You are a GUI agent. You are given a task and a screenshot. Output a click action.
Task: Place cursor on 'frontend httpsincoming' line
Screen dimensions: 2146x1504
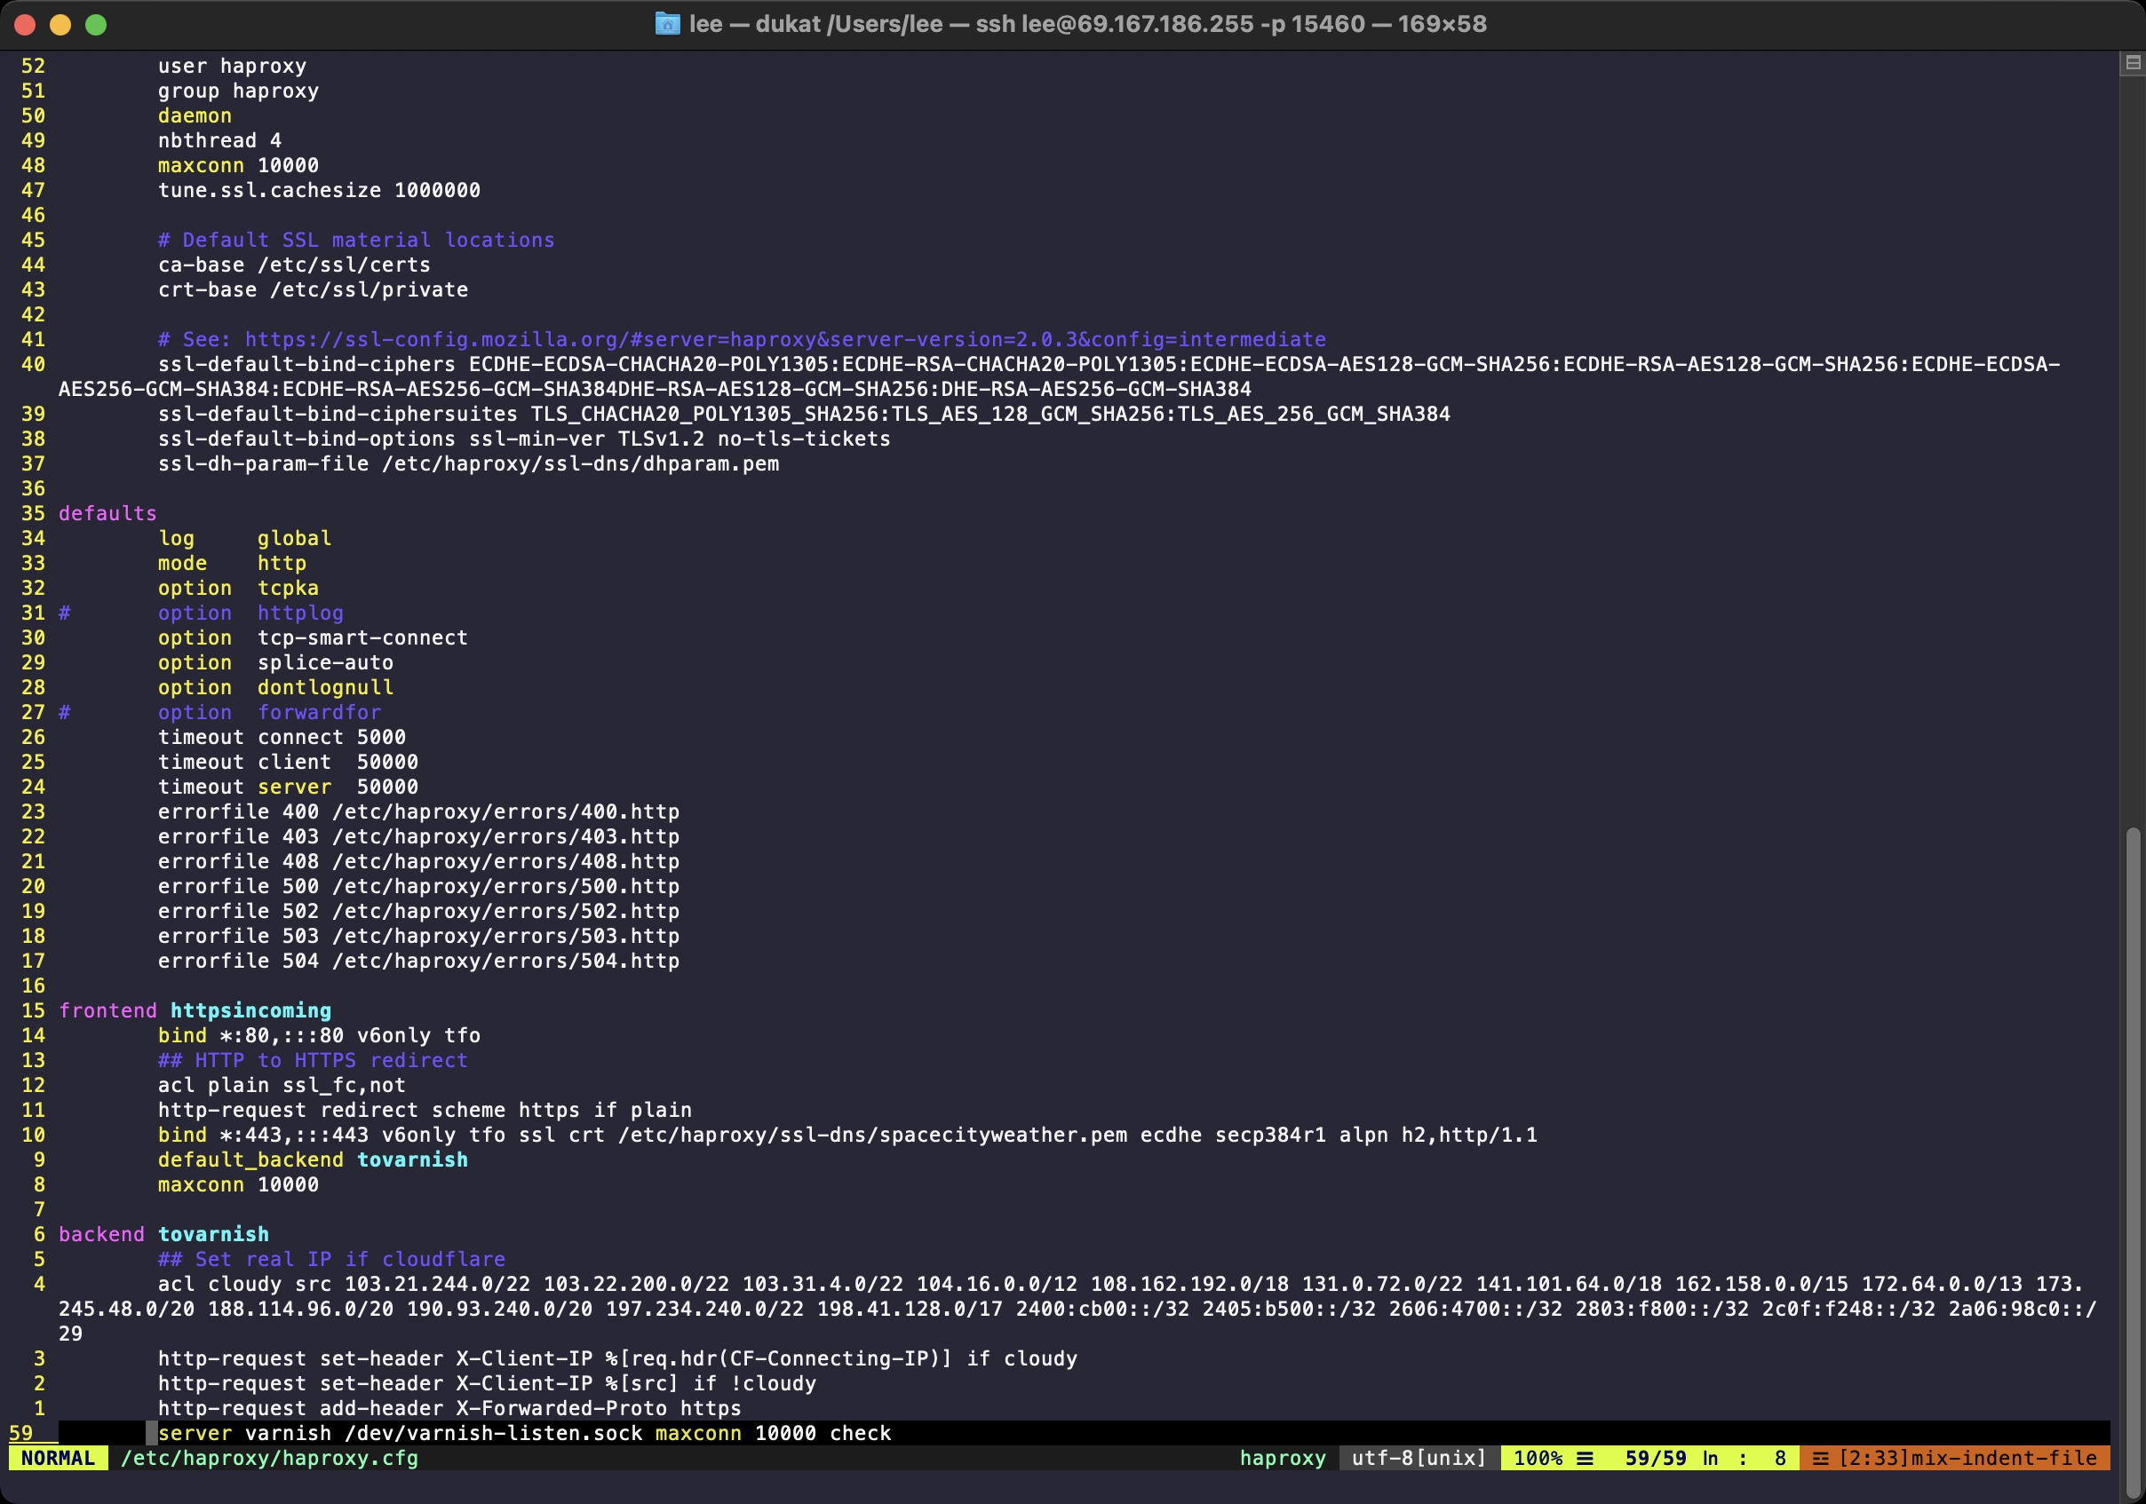click(x=195, y=1009)
